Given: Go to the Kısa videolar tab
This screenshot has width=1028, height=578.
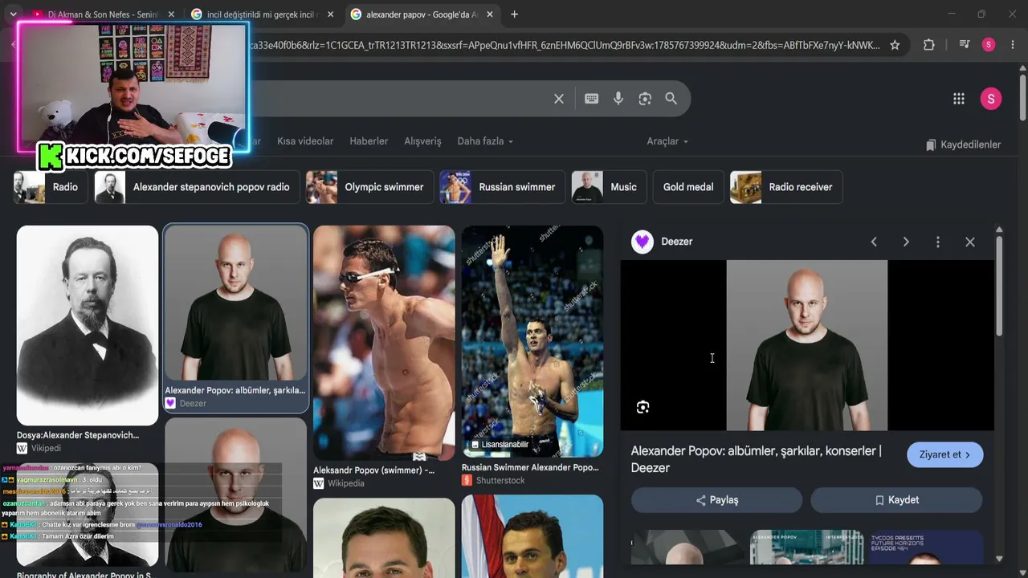Looking at the screenshot, I should pyautogui.click(x=305, y=141).
